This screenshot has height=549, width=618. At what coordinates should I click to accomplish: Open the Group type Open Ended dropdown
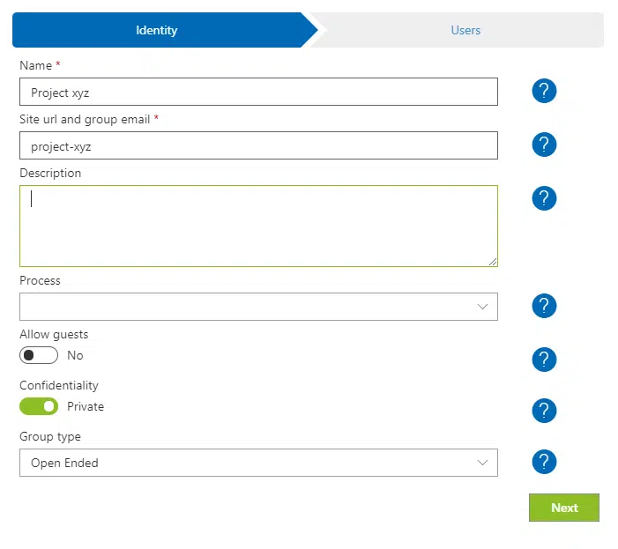point(257,463)
